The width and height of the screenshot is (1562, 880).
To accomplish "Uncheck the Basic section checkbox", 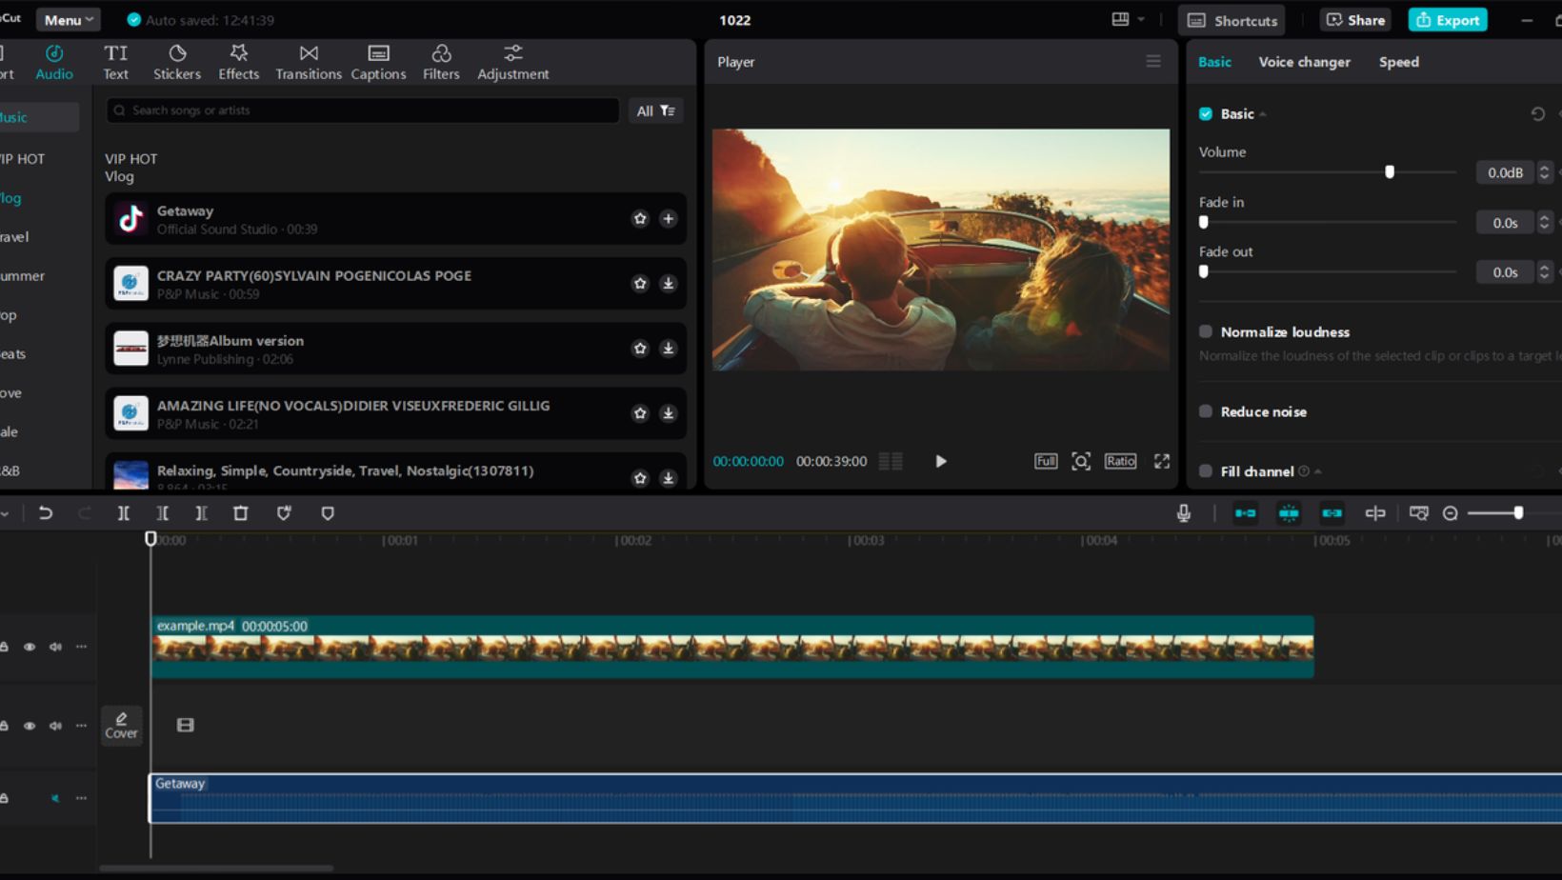I will click(x=1206, y=114).
